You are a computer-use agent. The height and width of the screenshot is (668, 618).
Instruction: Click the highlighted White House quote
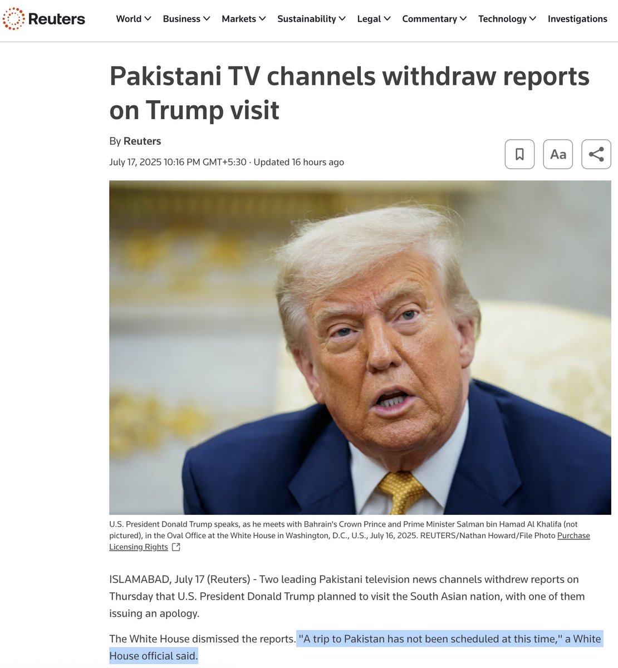[x=355, y=647]
